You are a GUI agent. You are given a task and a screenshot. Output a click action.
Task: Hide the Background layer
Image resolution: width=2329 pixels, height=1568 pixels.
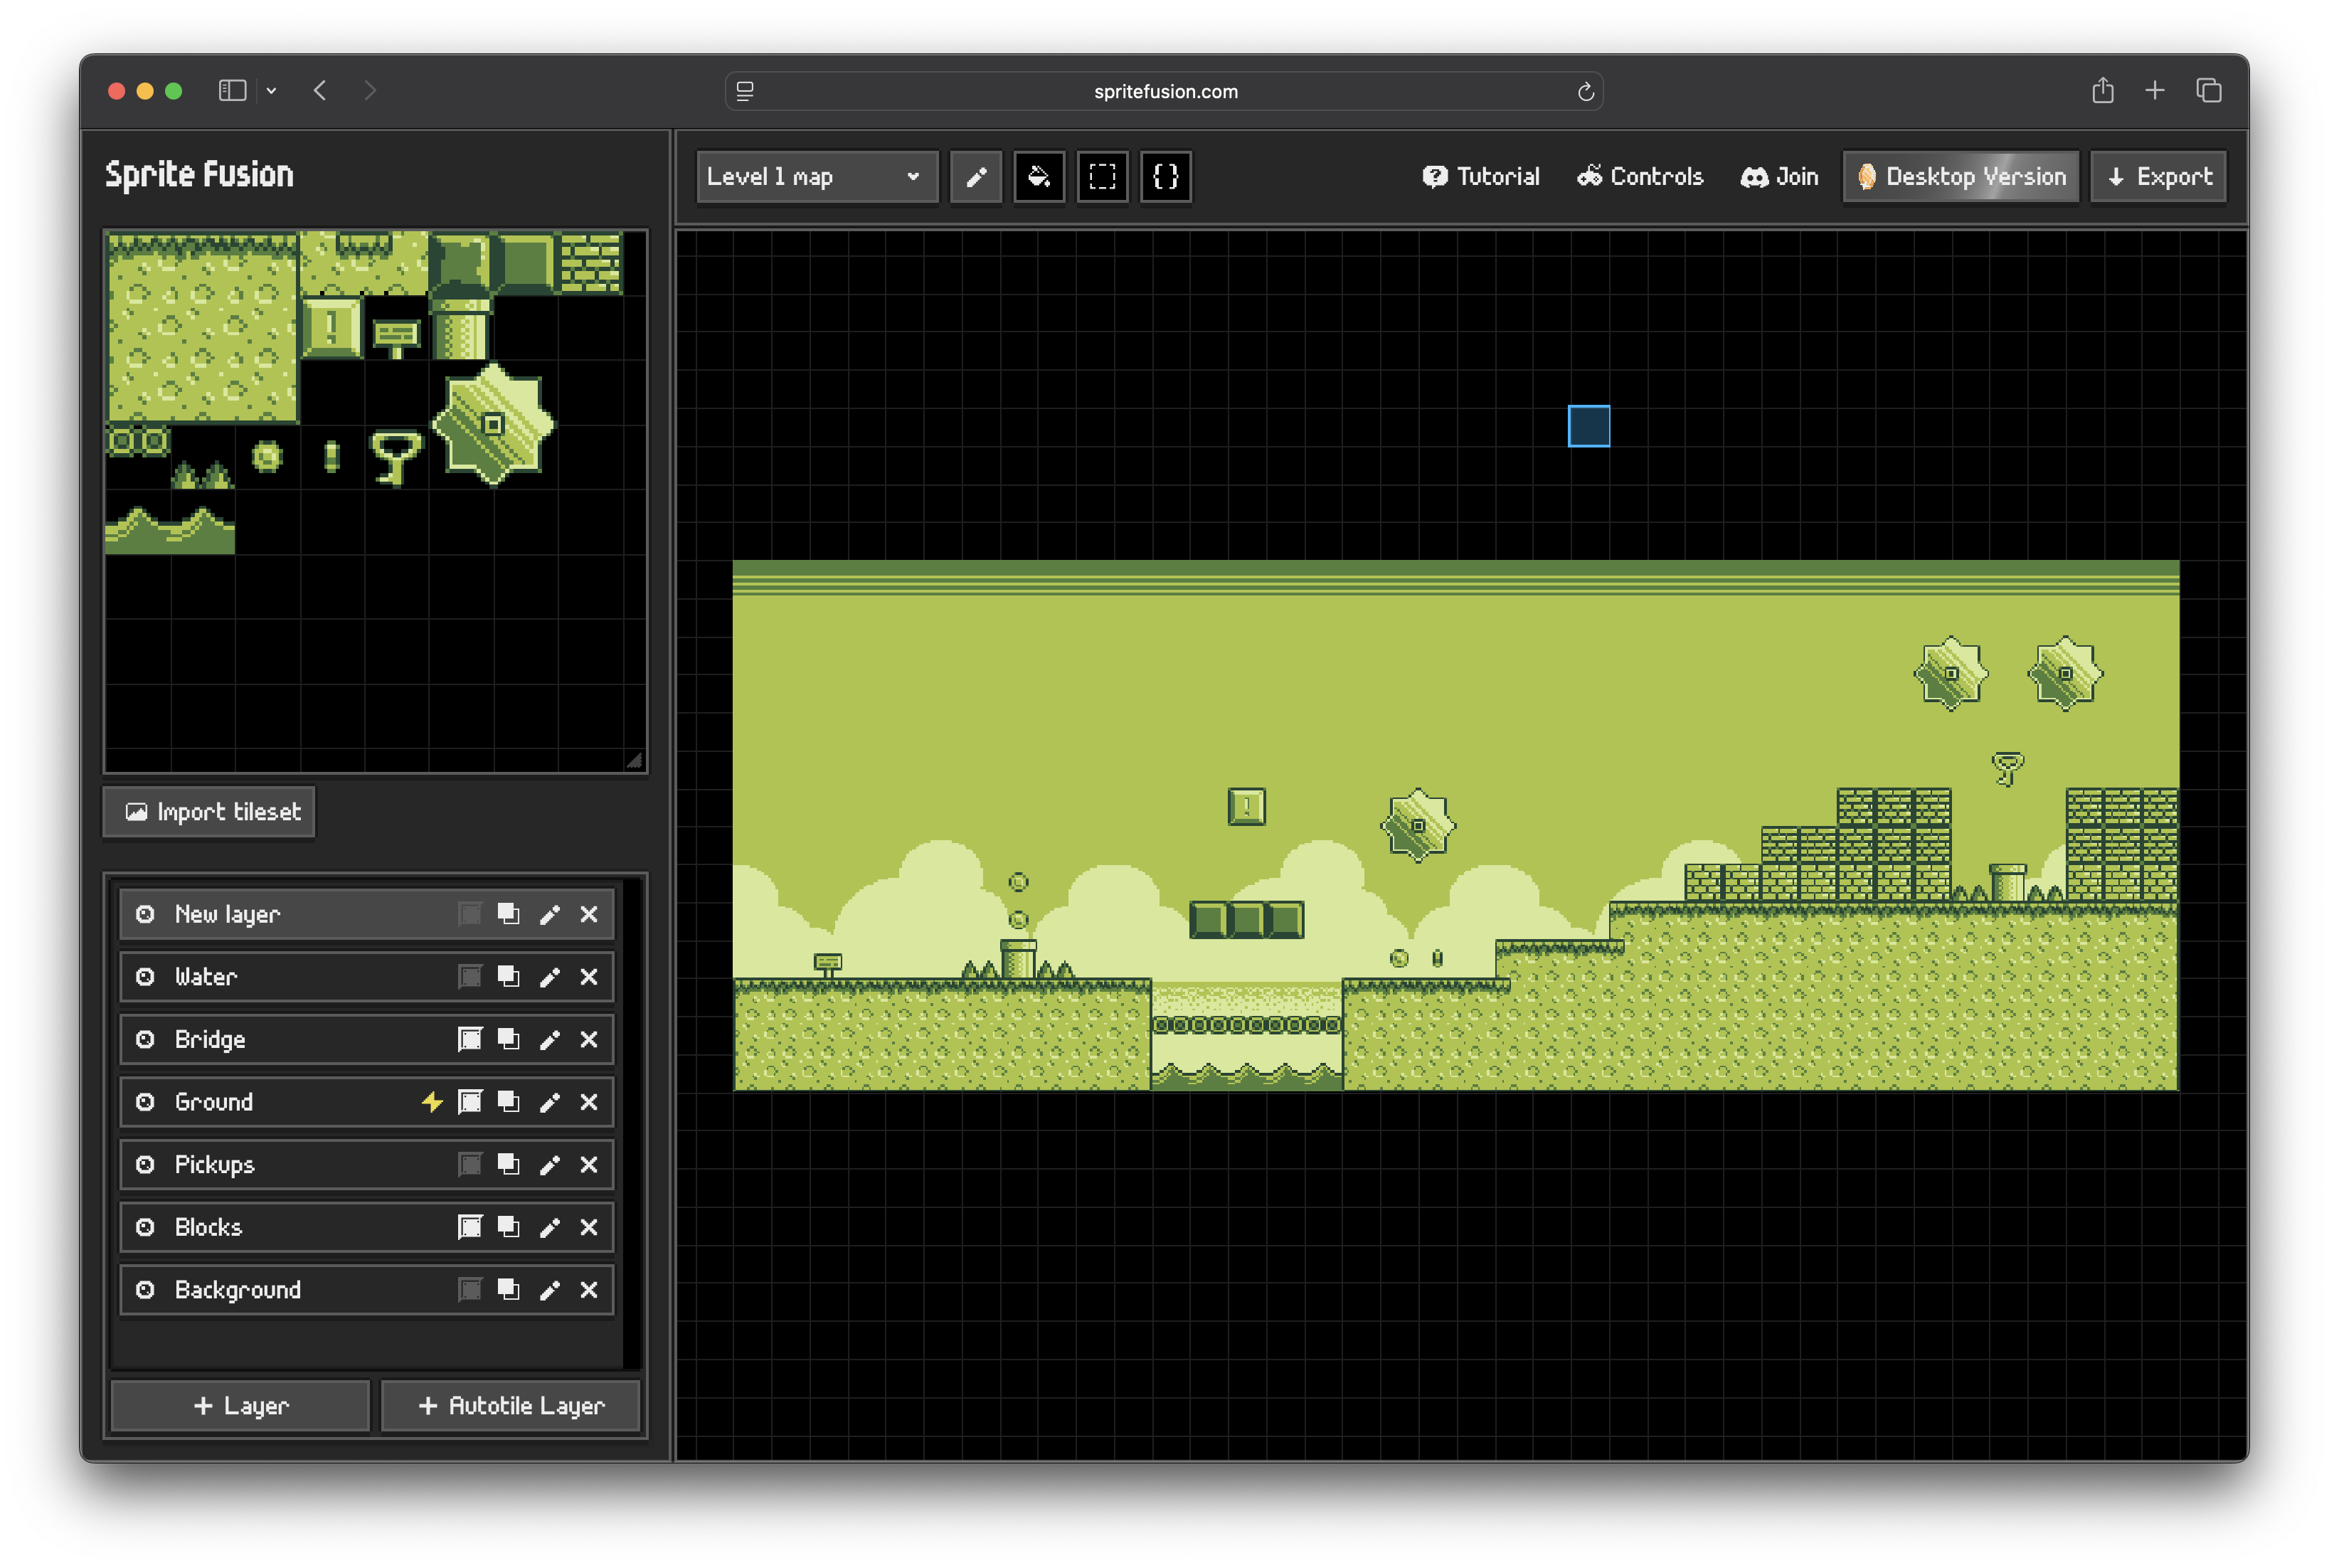(145, 1290)
